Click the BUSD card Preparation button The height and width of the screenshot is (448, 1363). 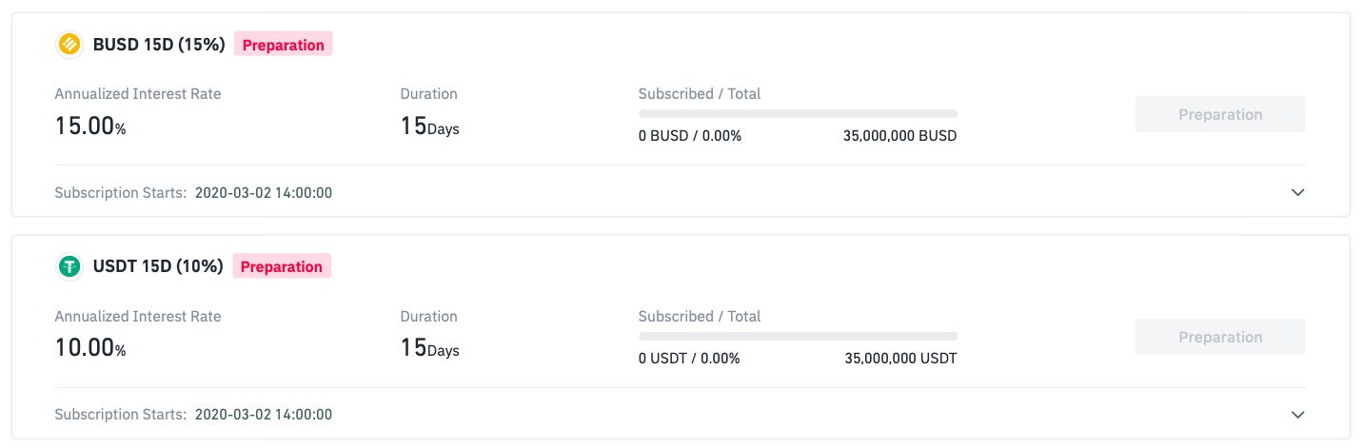point(1220,114)
